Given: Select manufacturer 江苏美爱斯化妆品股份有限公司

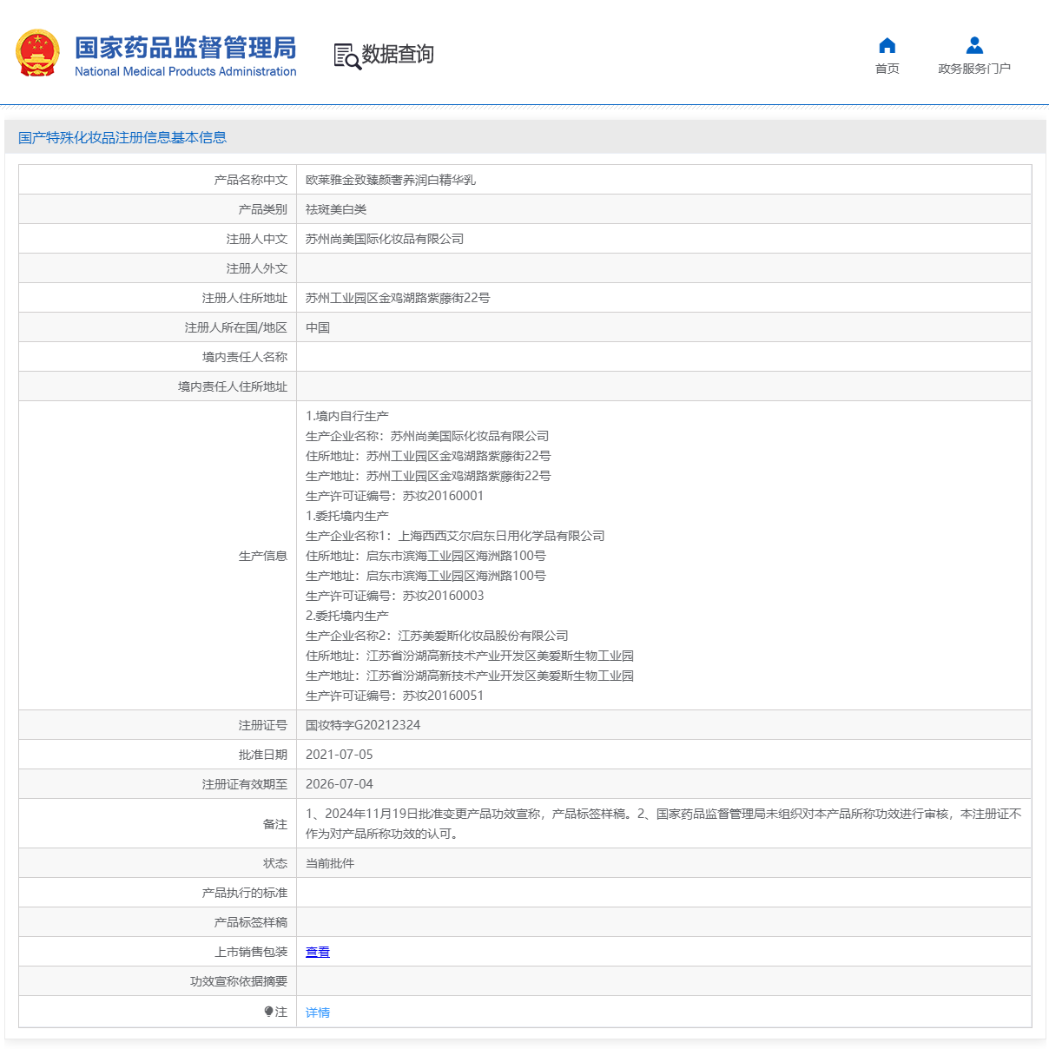Looking at the screenshot, I should [483, 636].
